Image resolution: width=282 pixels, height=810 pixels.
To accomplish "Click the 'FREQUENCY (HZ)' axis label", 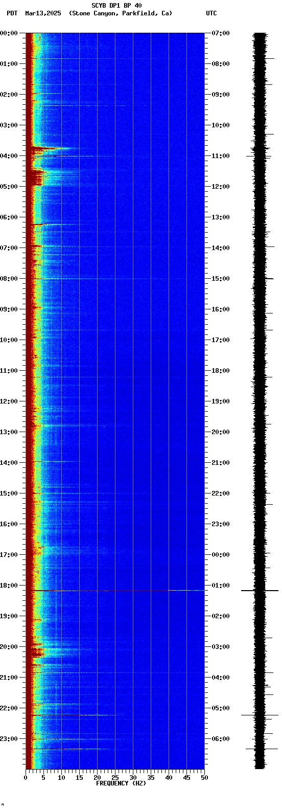I will click(x=121, y=783).
